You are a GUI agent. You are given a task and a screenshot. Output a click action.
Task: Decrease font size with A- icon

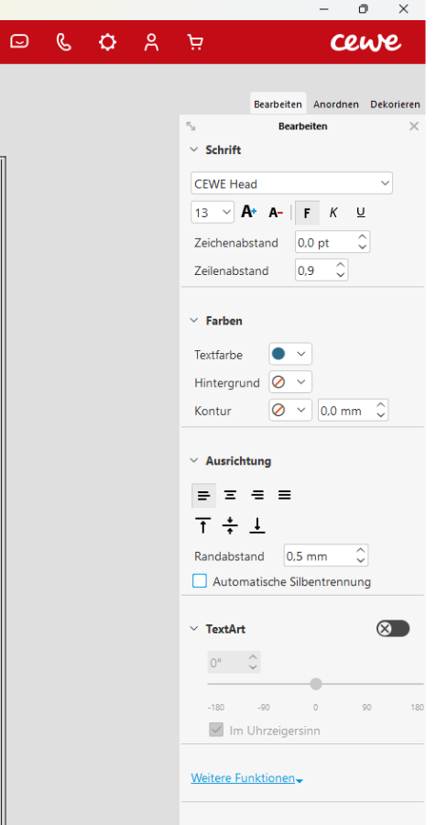(276, 213)
